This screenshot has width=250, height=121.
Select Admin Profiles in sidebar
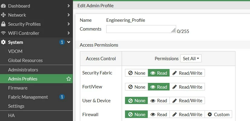point(36,79)
